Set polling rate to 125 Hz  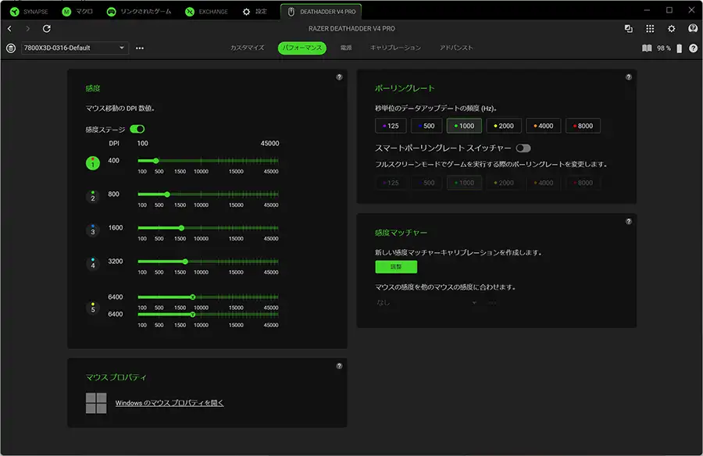(x=391, y=126)
